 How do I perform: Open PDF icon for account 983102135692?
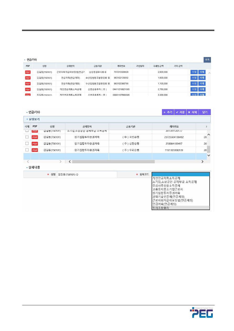(28, 78)
